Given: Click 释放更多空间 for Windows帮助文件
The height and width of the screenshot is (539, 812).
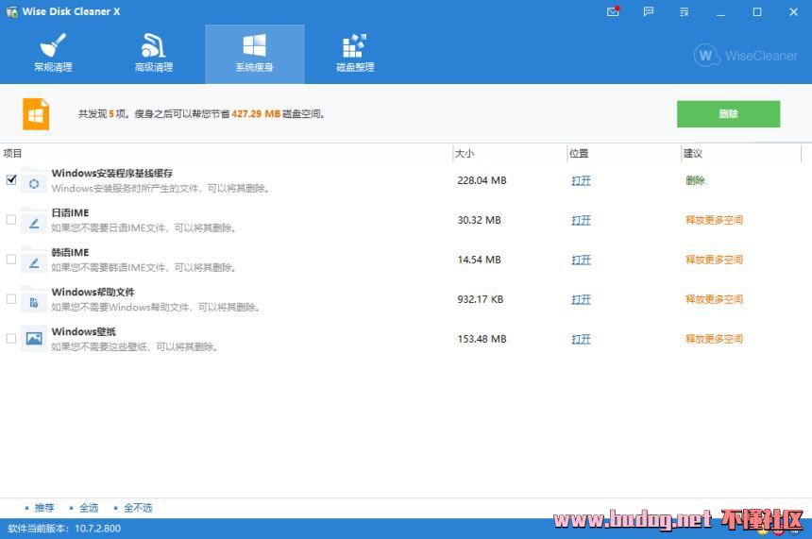Looking at the screenshot, I should coord(714,300).
